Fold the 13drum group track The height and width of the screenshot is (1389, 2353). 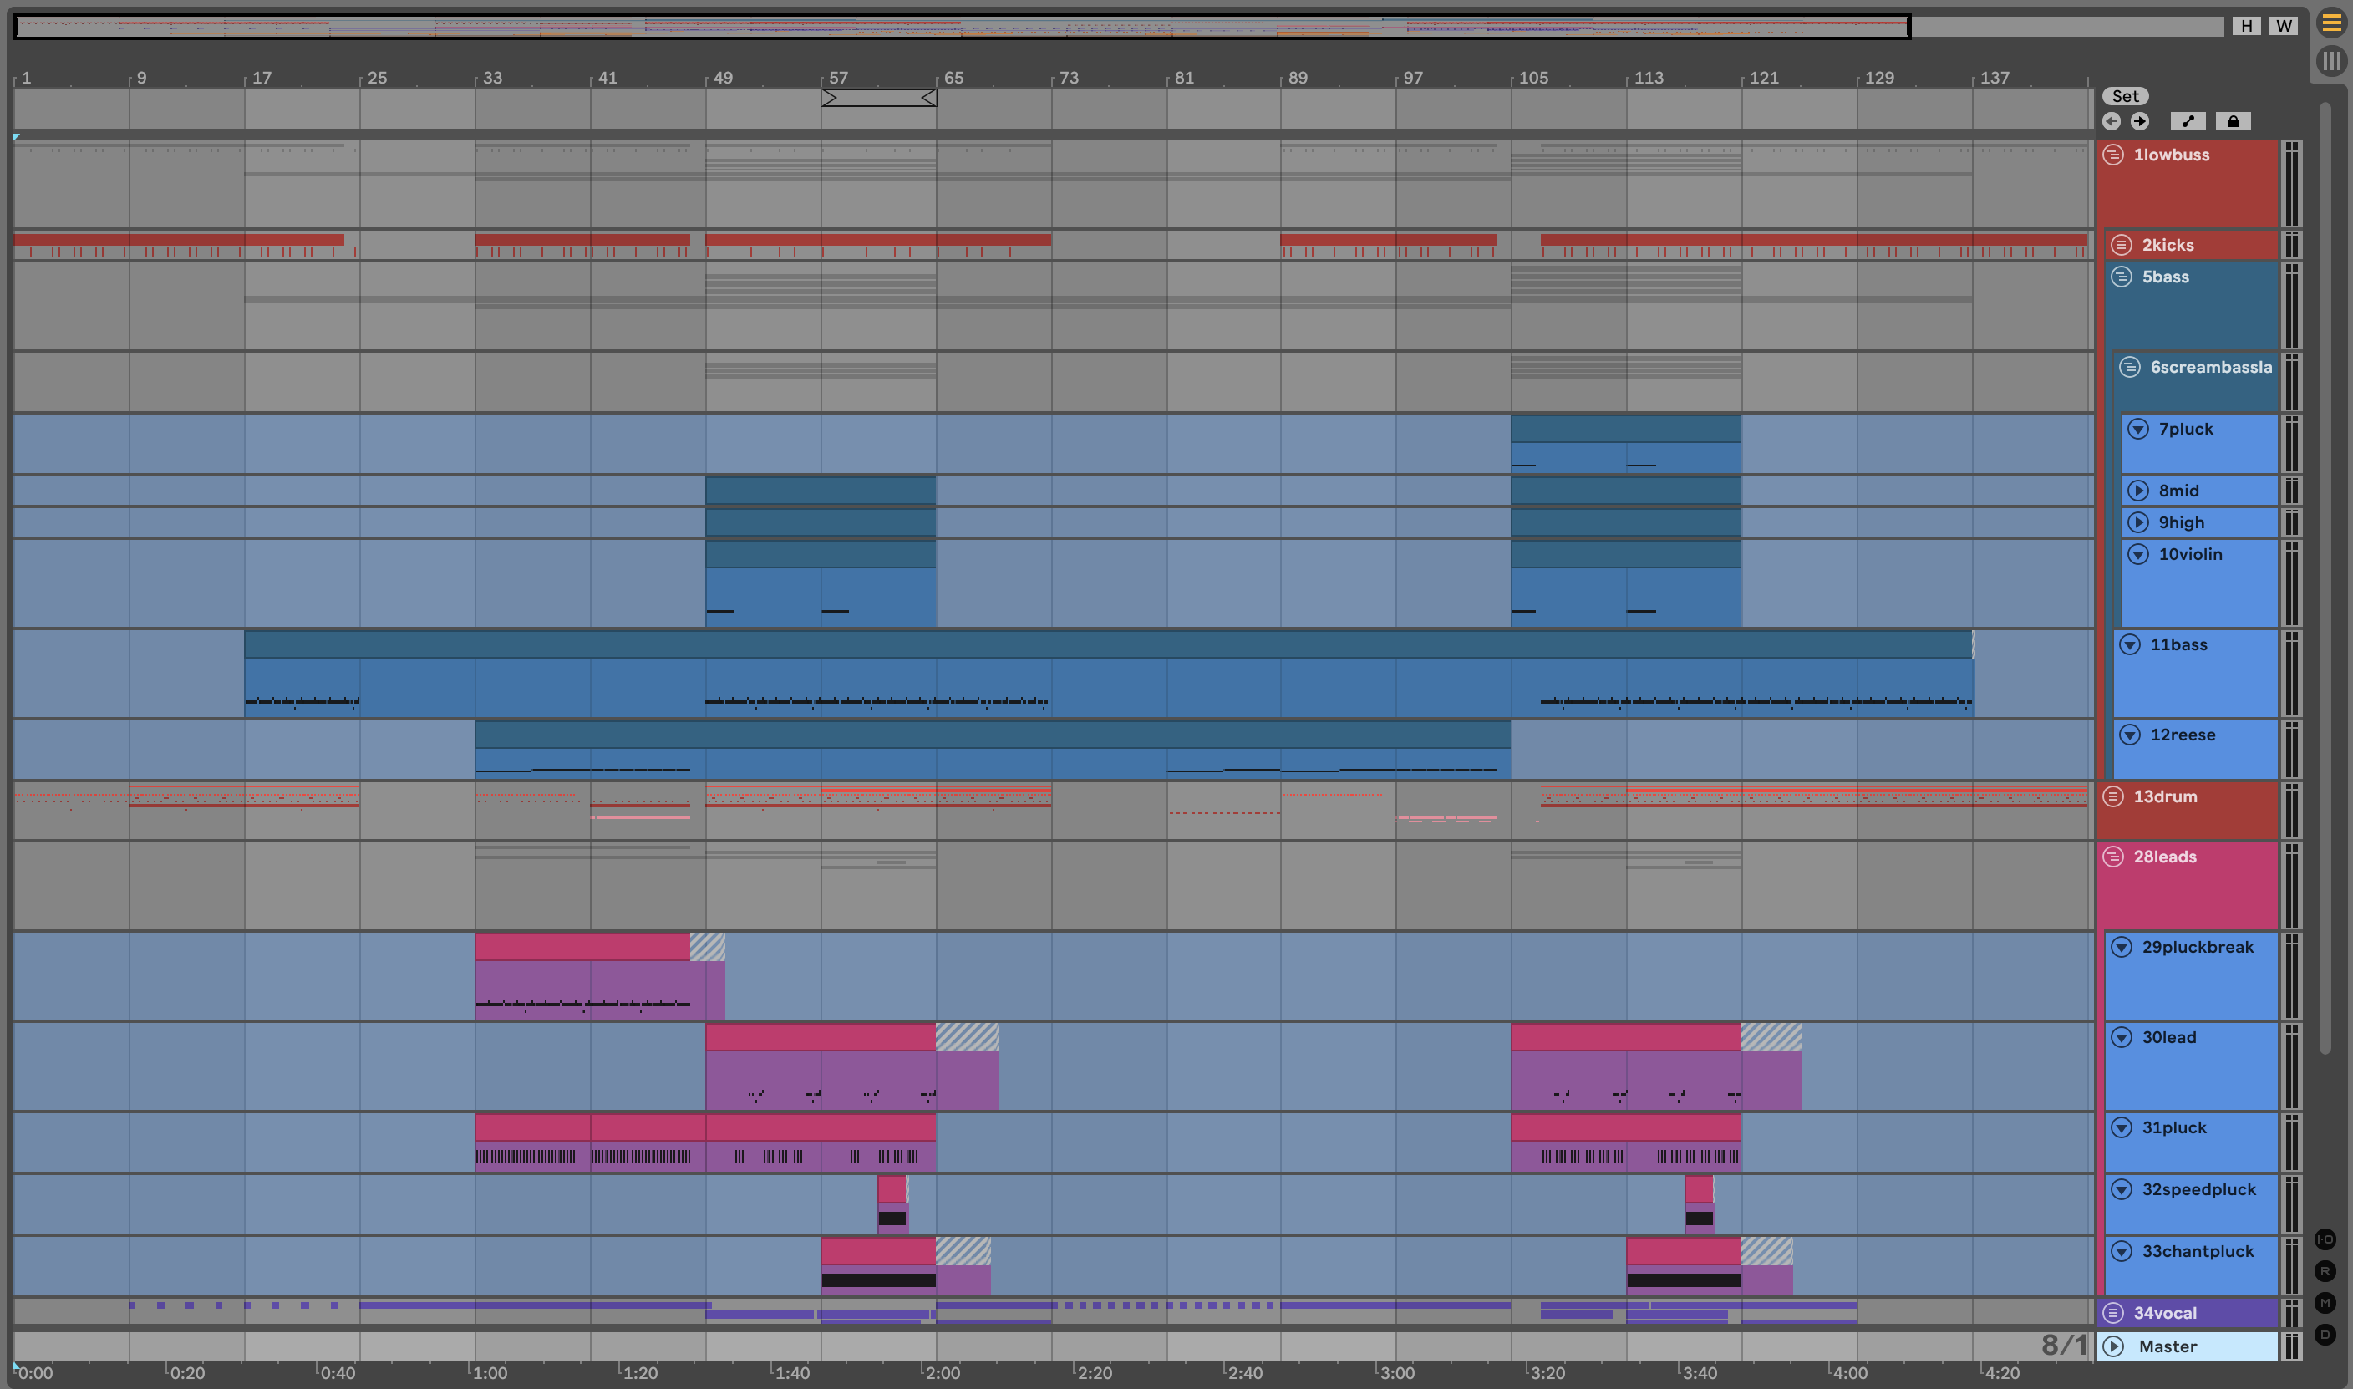click(2113, 796)
